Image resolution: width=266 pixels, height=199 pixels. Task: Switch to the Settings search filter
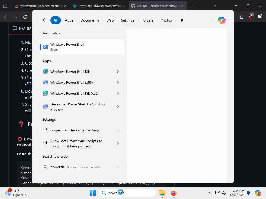click(127, 20)
